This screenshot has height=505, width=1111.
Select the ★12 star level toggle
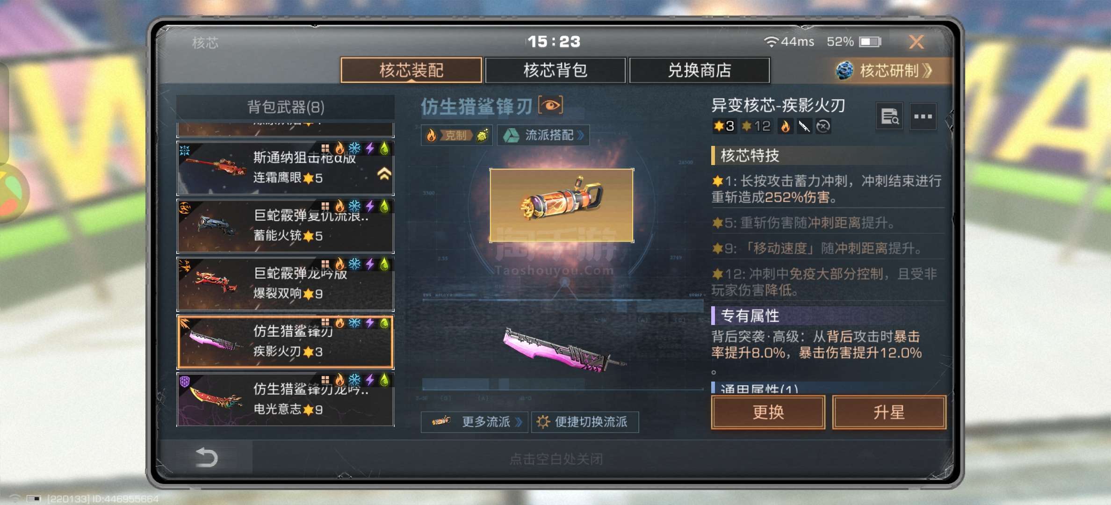(x=756, y=126)
